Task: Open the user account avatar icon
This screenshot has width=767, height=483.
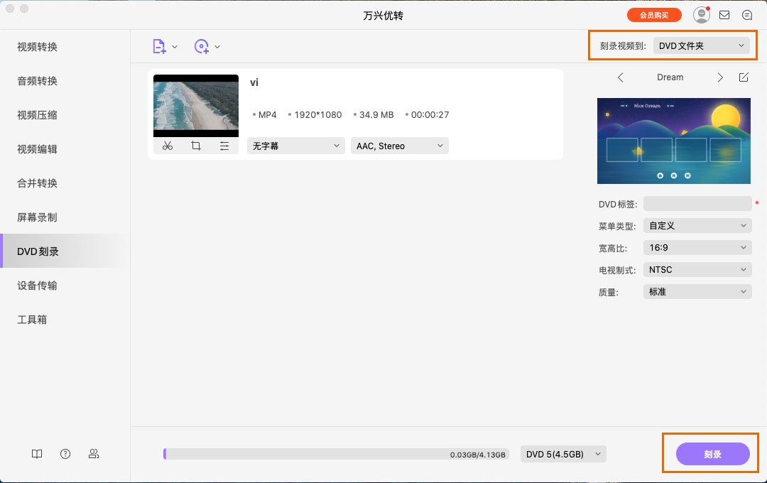Action: point(701,15)
